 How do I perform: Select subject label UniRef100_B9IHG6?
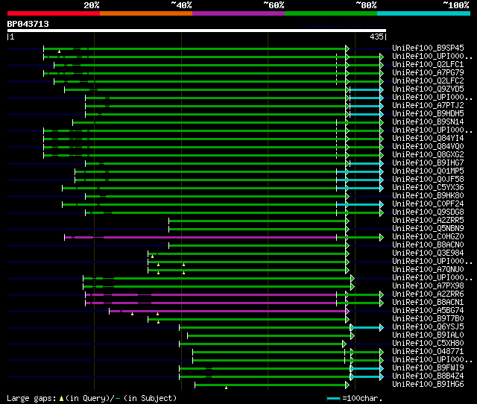tap(428, 385)
